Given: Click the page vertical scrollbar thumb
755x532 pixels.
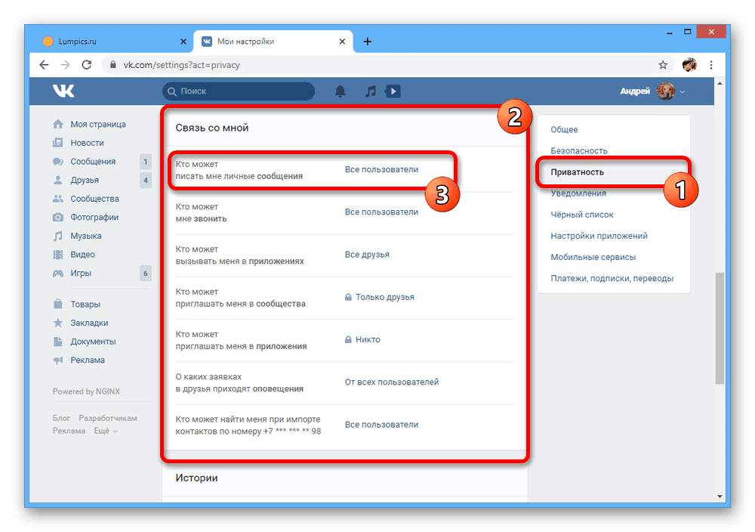Looking at the screenshot, I should click(720, 328).
